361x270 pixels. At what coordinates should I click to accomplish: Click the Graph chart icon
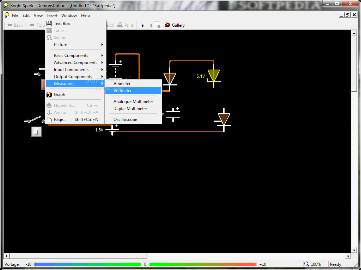click(49, 94)
